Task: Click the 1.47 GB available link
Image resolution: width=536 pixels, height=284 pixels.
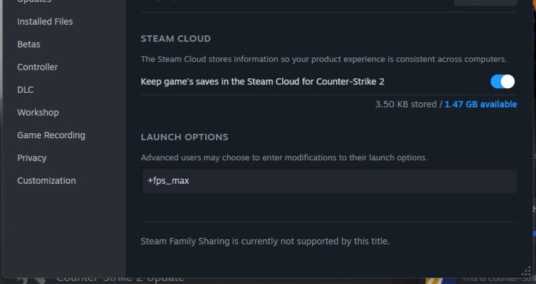Action: click(x=480, y=104)
